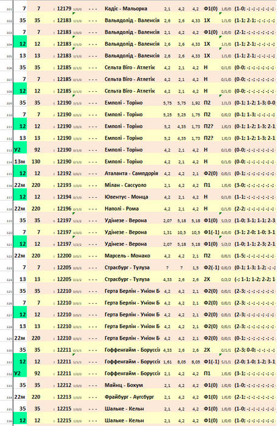277x426 pixels.
Task: Select the odds cell 1,5 in the Страсбург row
Action: (195, 268)
